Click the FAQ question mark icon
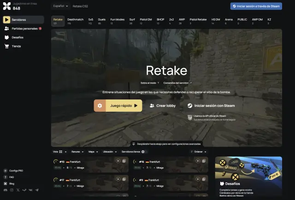The image size is (295, 200). click(5, 177)
